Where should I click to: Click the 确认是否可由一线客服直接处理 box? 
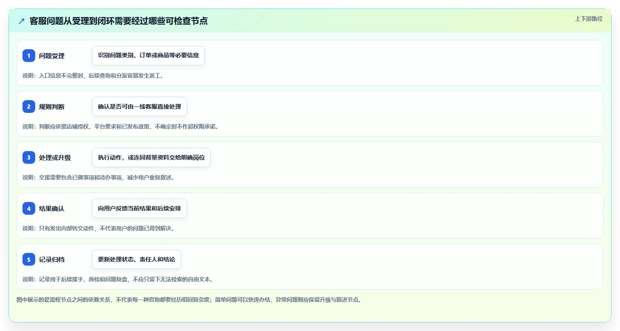(140, 107)
